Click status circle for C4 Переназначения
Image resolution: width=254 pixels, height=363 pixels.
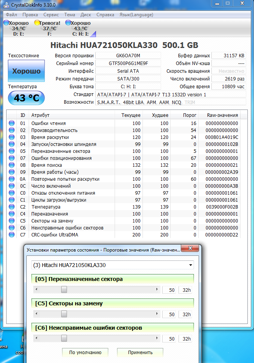point(12,214)
